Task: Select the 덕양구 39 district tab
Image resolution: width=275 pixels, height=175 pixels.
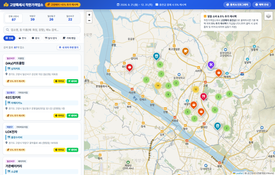Action: [x=33, y=18]
